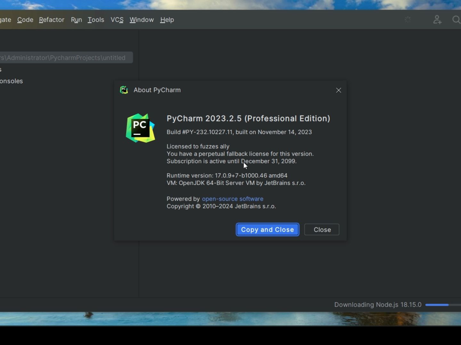Open the Refactor menu
Viewport: 461px width, 345px height.
(52, 20)
